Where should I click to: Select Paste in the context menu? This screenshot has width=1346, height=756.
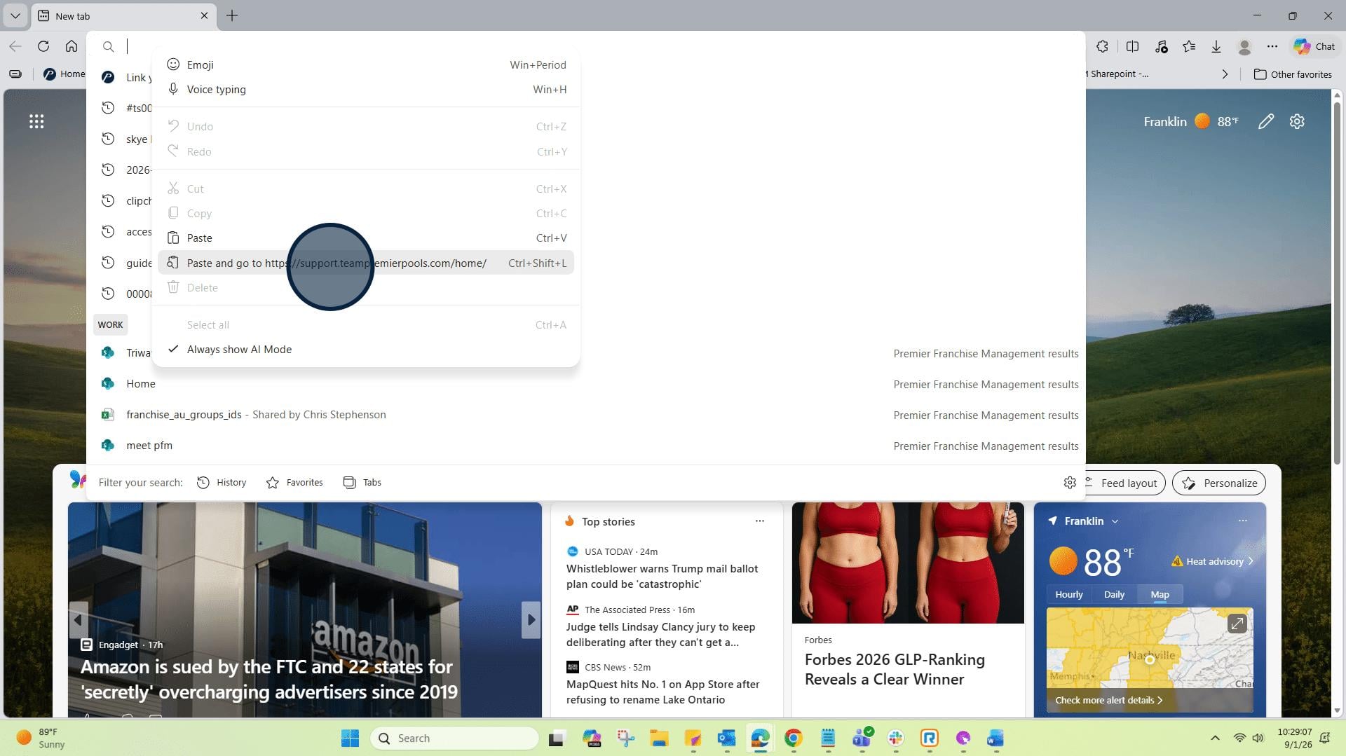click(365, 238)
